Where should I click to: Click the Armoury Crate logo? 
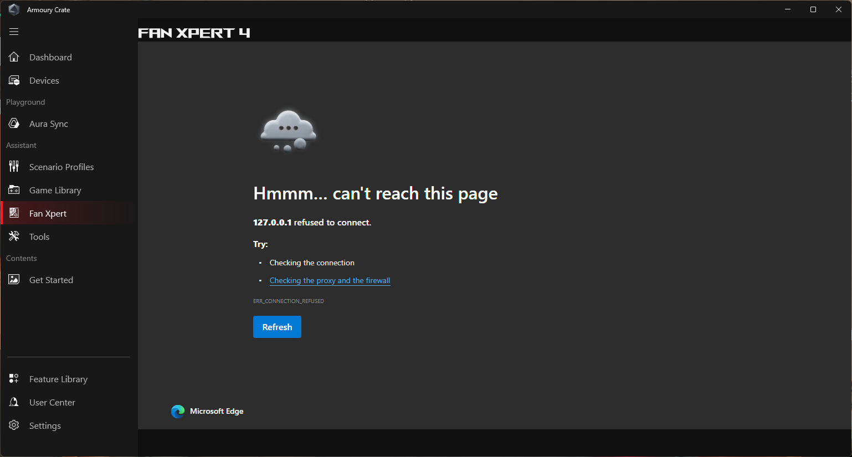click(13, 9)
